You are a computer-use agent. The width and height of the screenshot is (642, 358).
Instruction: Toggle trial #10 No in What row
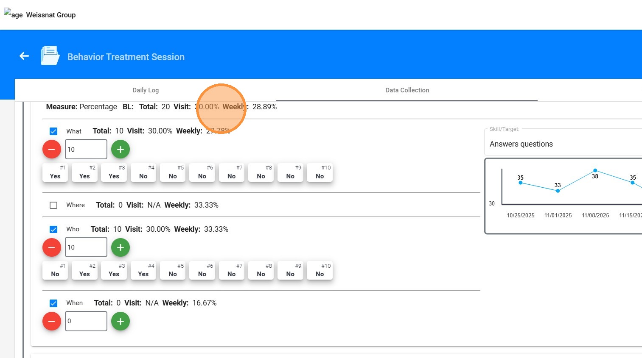tap(320, 173)
